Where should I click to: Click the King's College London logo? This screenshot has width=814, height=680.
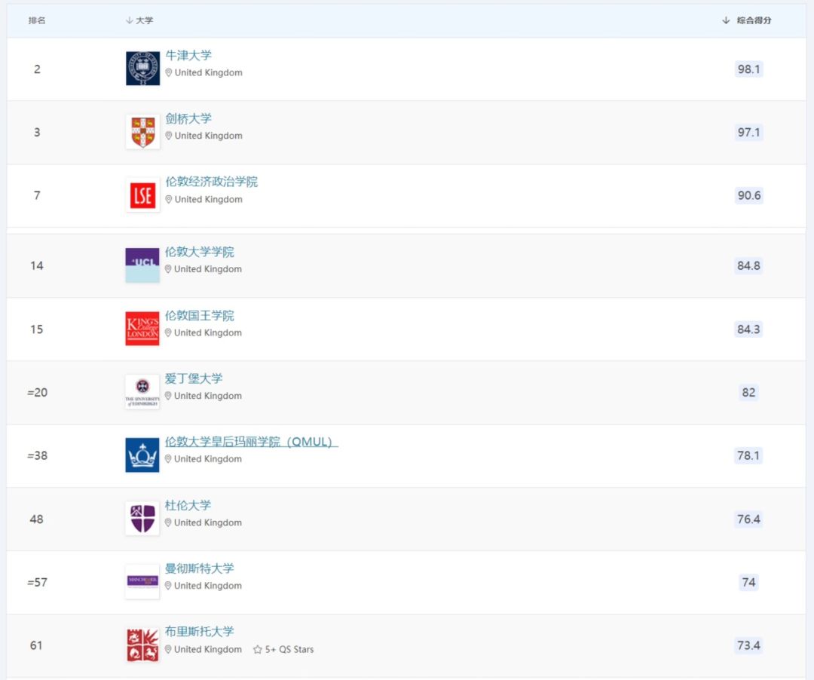[x=142, y=329]
